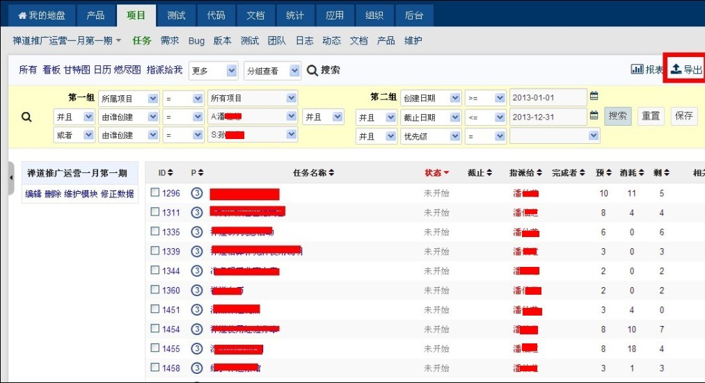Screen dimensions: 705x383
Task: Click the 2013-12-31 date input field
Action: tap(548, 117)
